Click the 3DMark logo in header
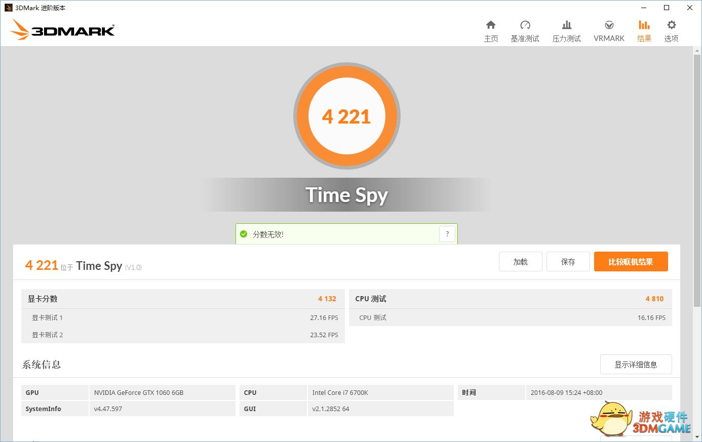Image resolution: width=702 pixels, height=442 pixels. pos(63,30)
